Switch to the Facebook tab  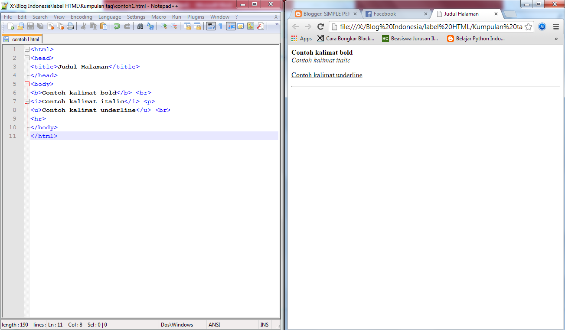(x=395, y=14)
